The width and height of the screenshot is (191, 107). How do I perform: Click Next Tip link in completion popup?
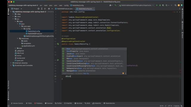tap(86, 73)
